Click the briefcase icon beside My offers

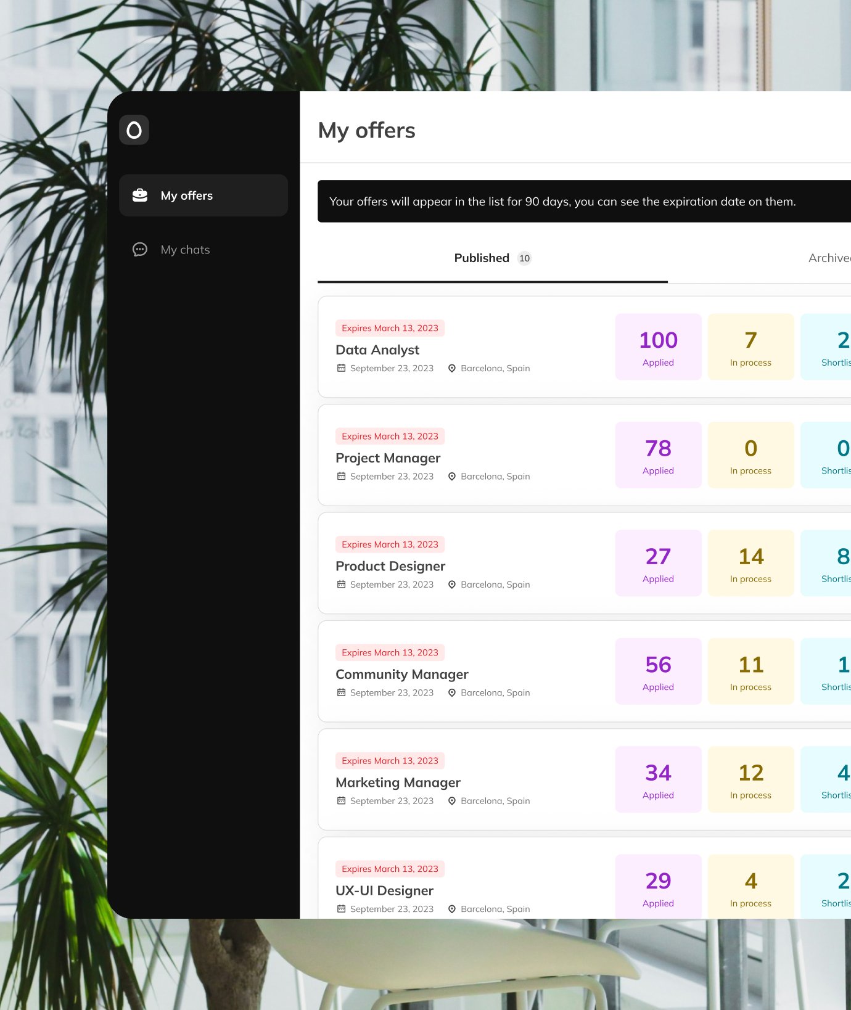tap(140, 195)
